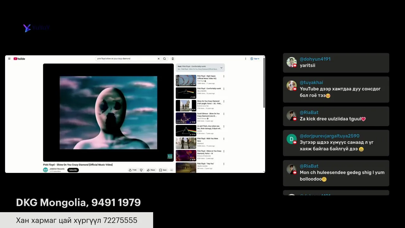Click the @dohyun4191 chat username
Viewport: 405px width, 228px height.
coord(315,59)
